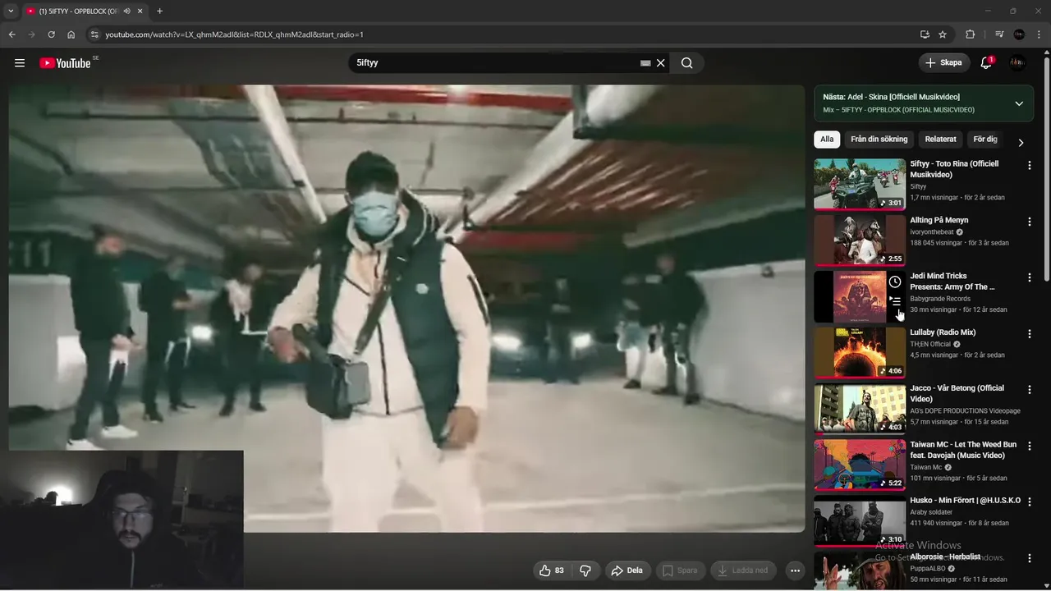Open options for Lullaby (Radio Mix)
The width and height of the screenshot is (1051, 591).
[1030, 334]
